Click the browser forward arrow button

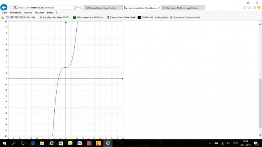(x=10, y=8)
